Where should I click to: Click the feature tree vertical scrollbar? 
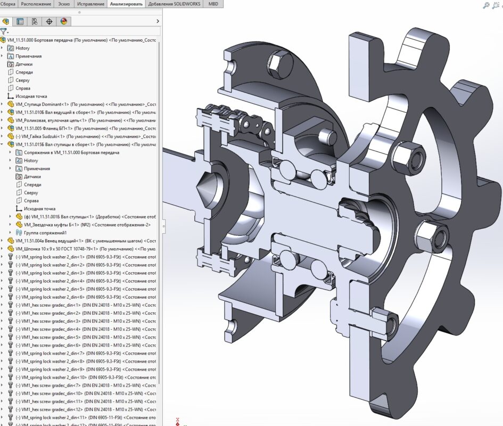click(160, 213)
